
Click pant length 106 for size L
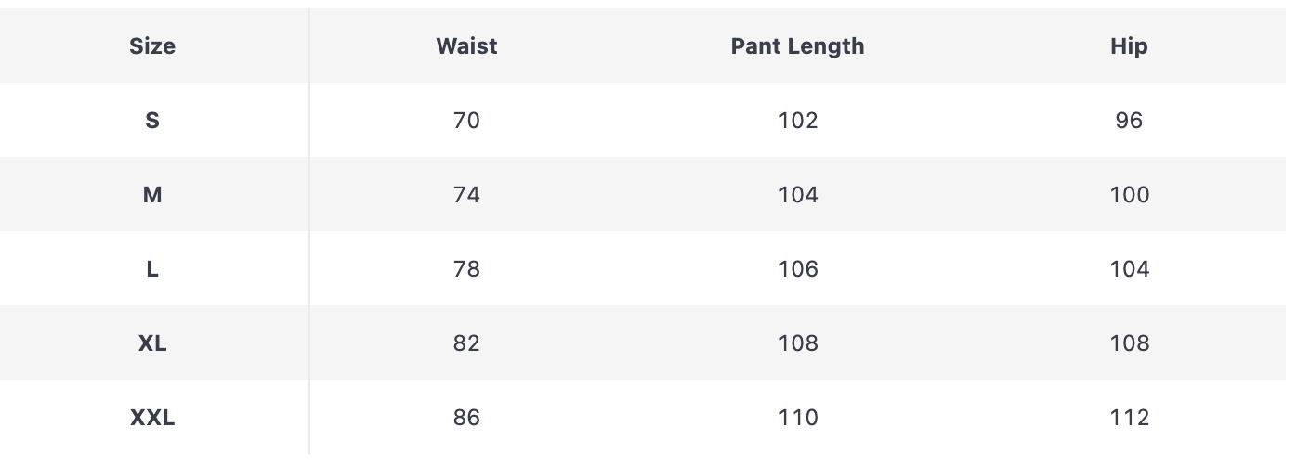click(x=798, y=269)
